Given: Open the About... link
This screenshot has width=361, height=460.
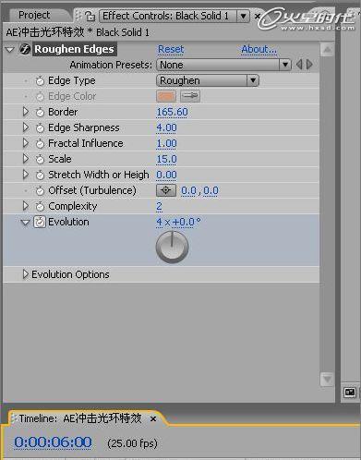Looking at the screenshot, I should 259,49.
